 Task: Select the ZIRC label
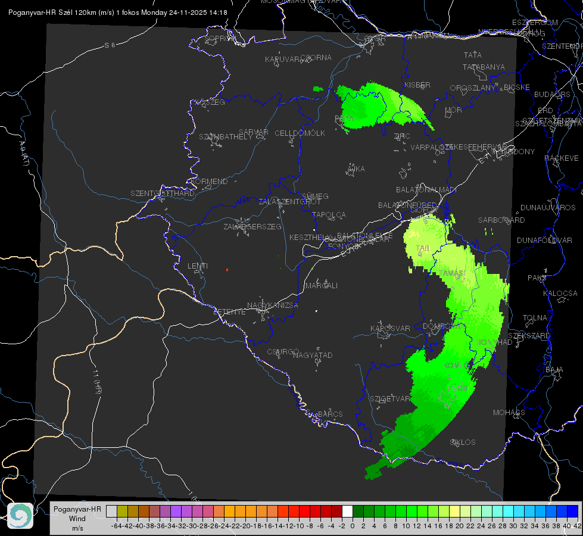(402, 136)
